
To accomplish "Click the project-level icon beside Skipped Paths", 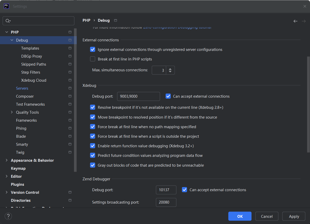I will [x=70, y=64].
